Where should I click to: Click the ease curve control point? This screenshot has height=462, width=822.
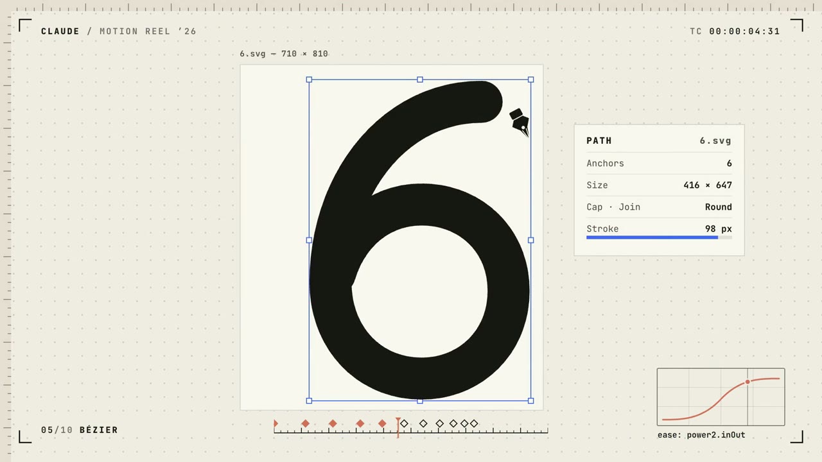point(748,382)
